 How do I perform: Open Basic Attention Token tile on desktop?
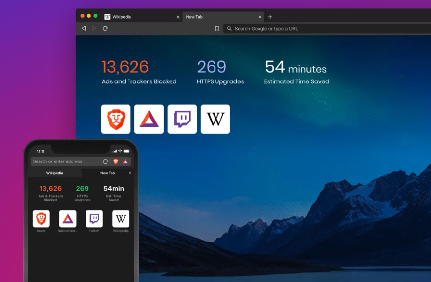coord(149,119)
